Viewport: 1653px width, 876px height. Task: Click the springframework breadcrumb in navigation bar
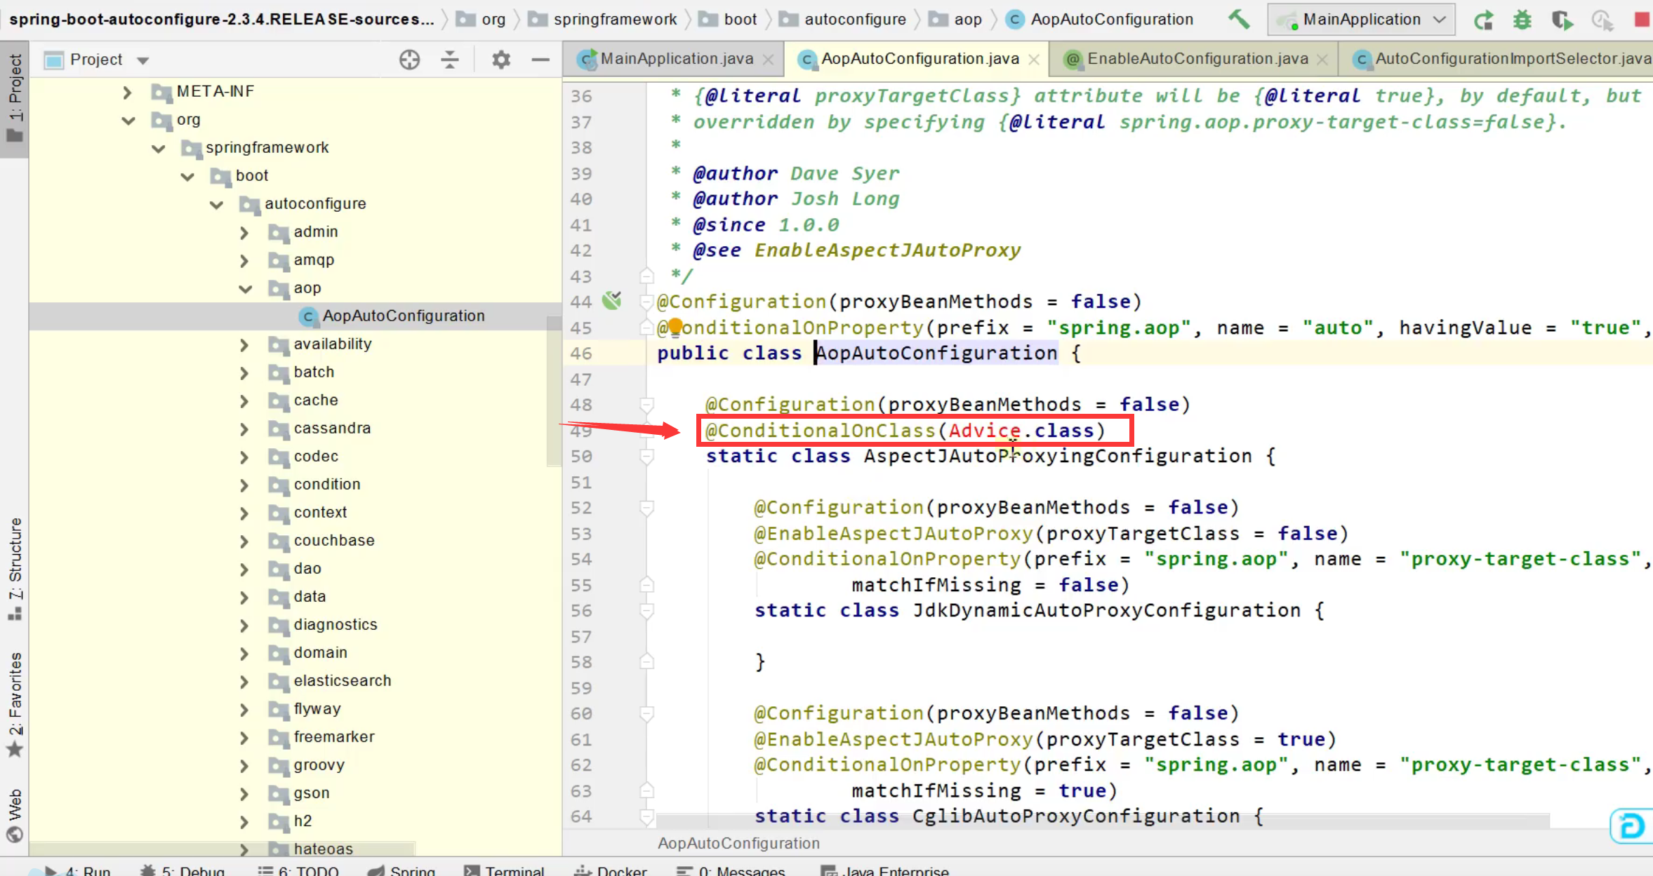pos(615,19)
